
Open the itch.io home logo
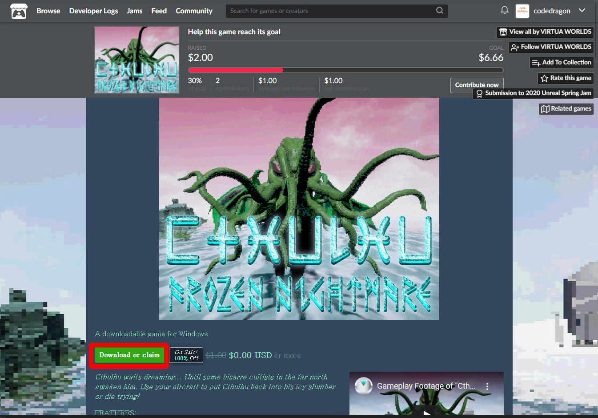tap(19, 11)
